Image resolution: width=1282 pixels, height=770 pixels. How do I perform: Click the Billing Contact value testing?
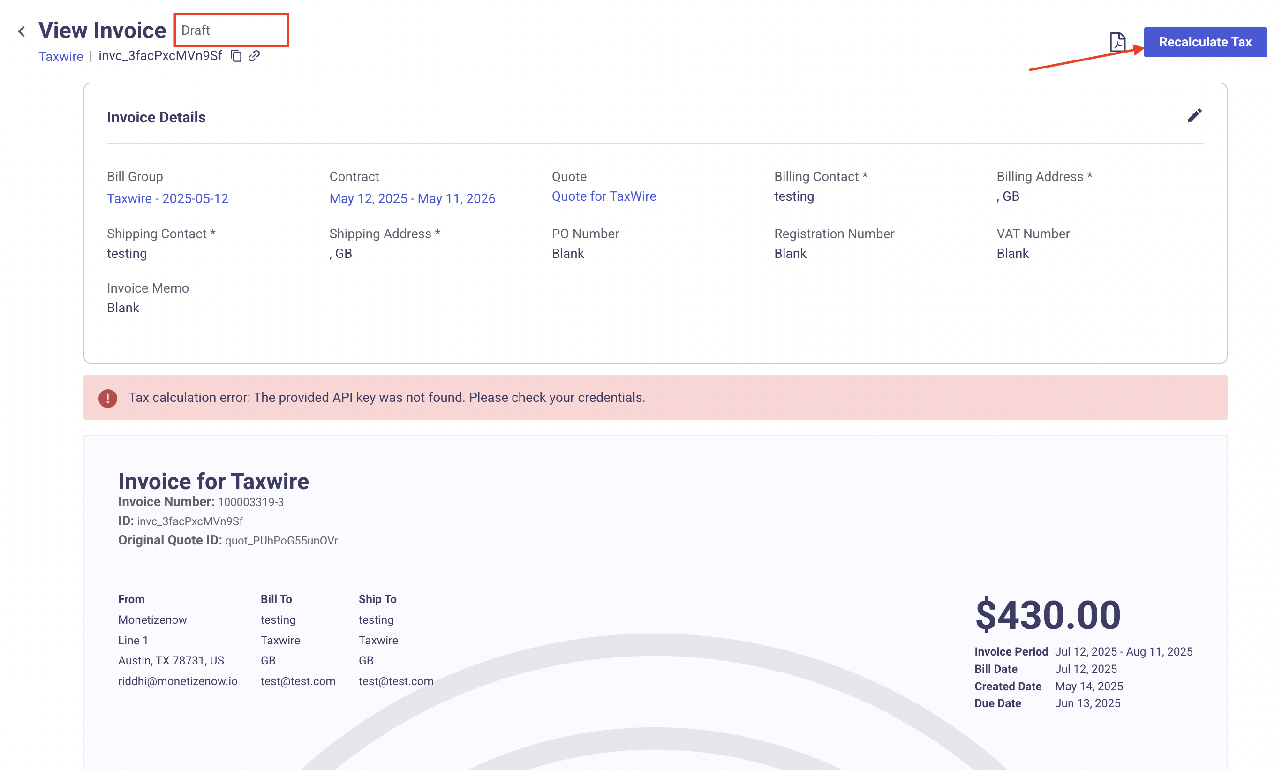tap(794, 196)
